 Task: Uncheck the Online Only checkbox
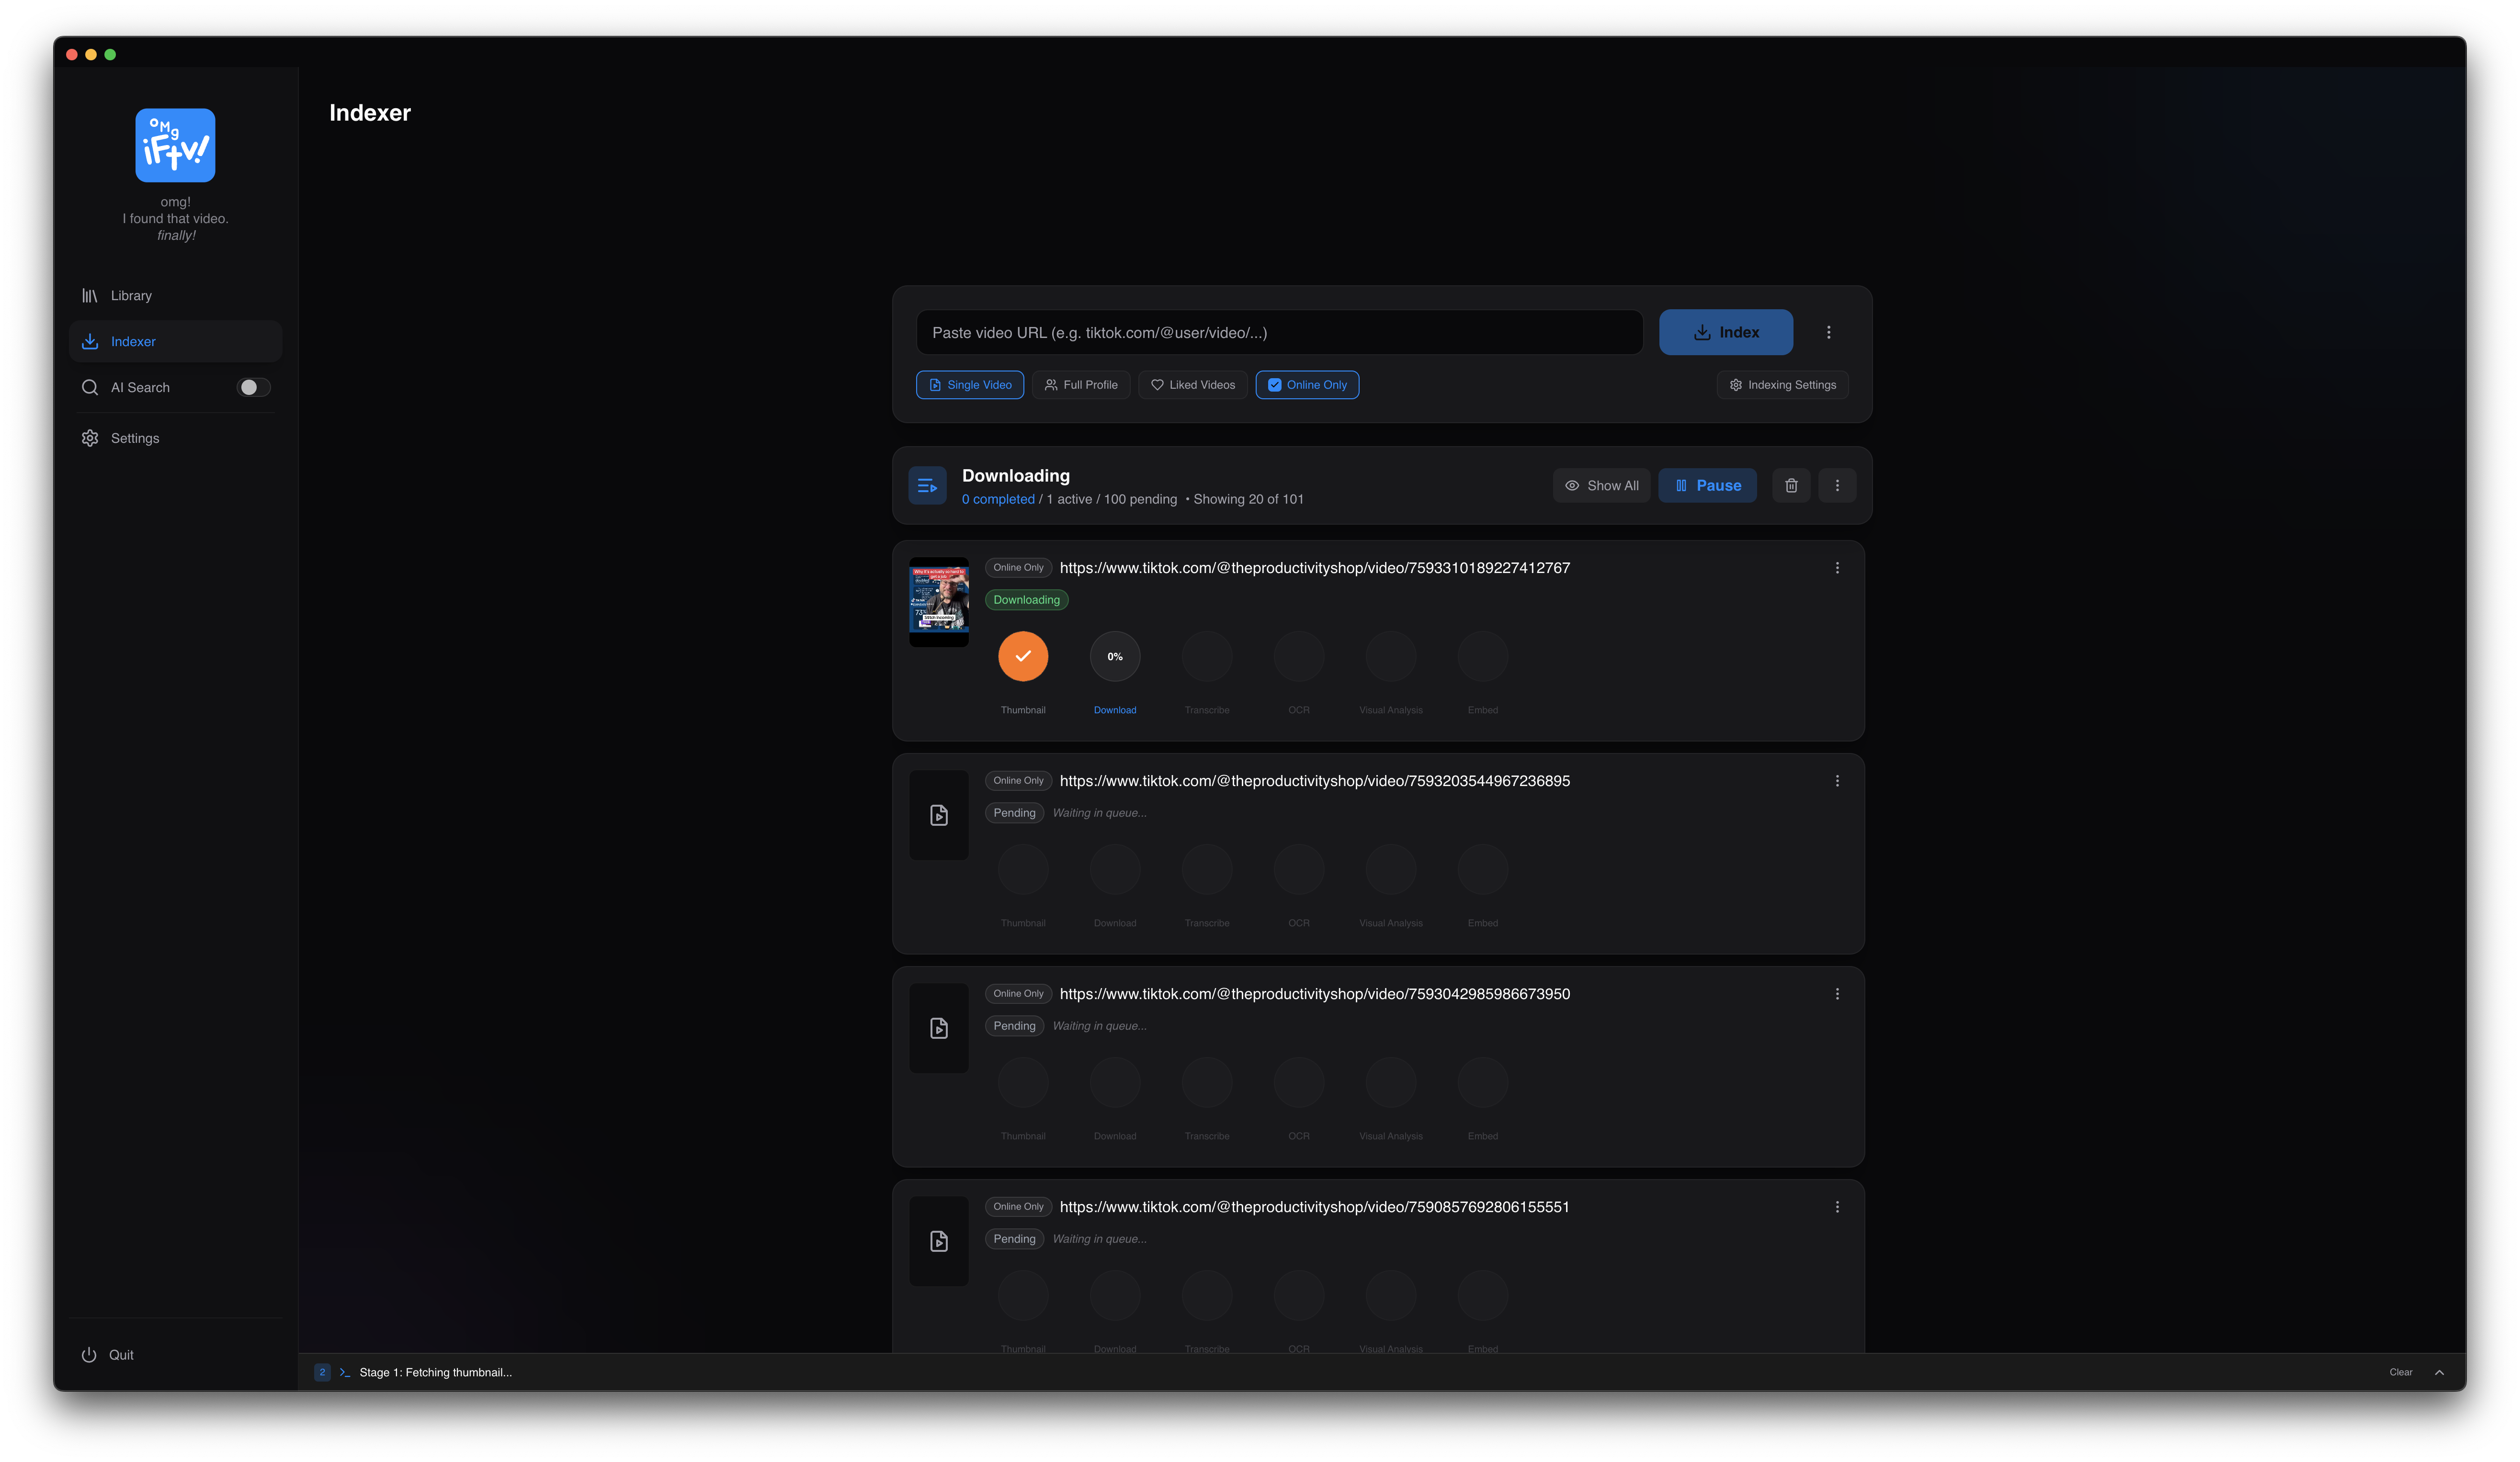1274,385
